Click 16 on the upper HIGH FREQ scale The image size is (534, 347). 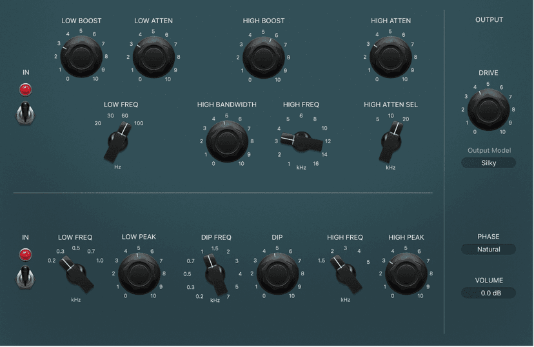tap(316, 163)
